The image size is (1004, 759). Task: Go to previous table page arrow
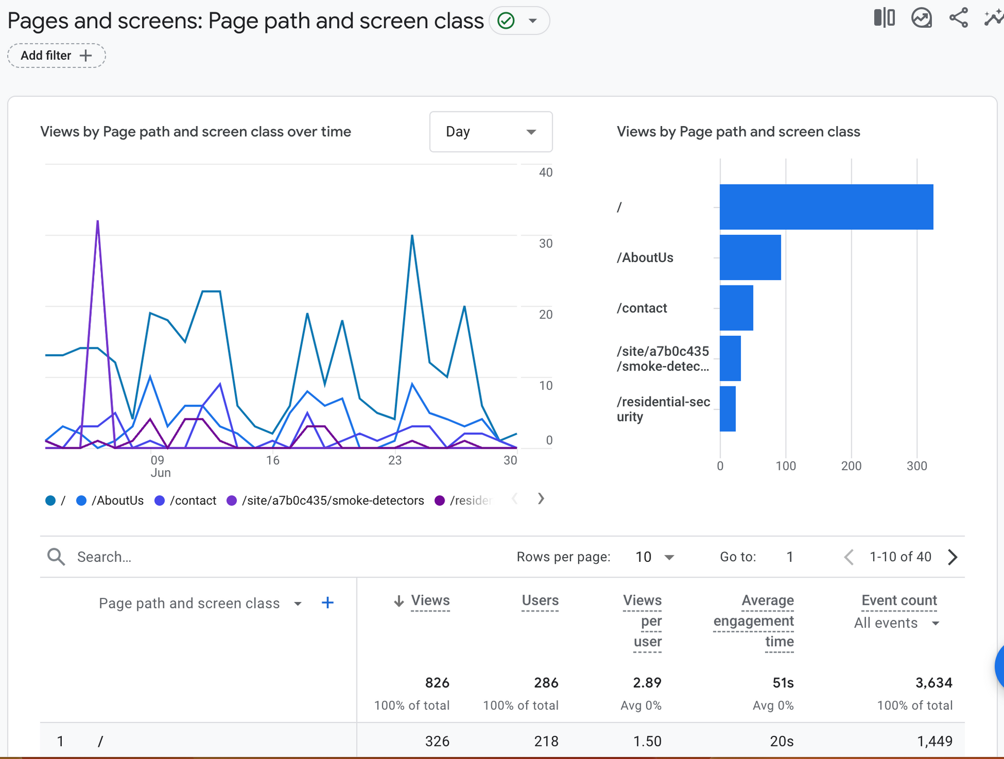coord(849,557)
